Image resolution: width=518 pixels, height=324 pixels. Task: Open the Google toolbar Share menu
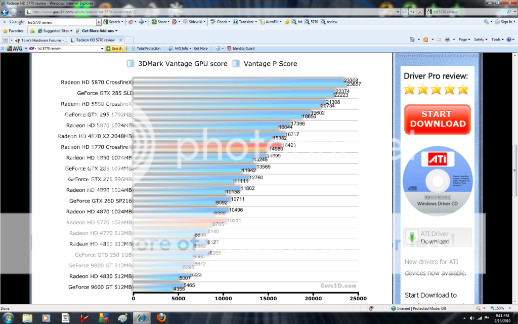click(x=160, y=22)
